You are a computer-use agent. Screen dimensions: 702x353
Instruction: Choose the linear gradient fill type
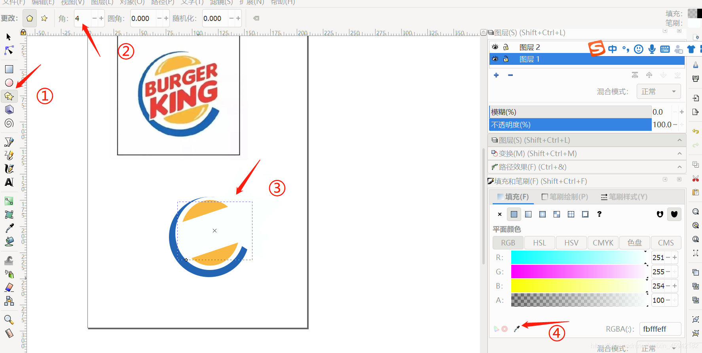point(528,214)
